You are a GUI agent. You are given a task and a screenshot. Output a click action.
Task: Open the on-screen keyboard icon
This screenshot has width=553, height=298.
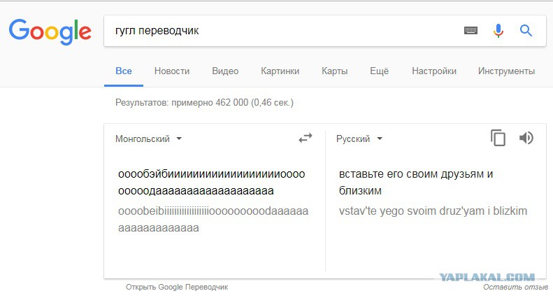click(471, 31)
